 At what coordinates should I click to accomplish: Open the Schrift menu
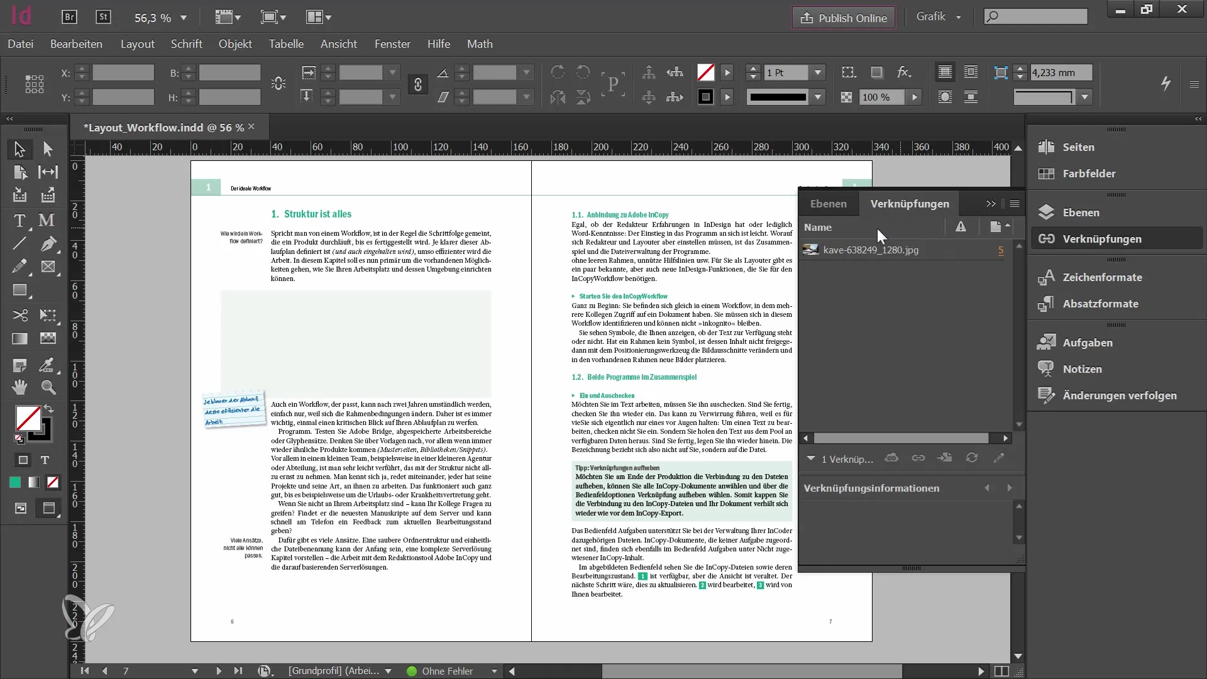point(187,44)
